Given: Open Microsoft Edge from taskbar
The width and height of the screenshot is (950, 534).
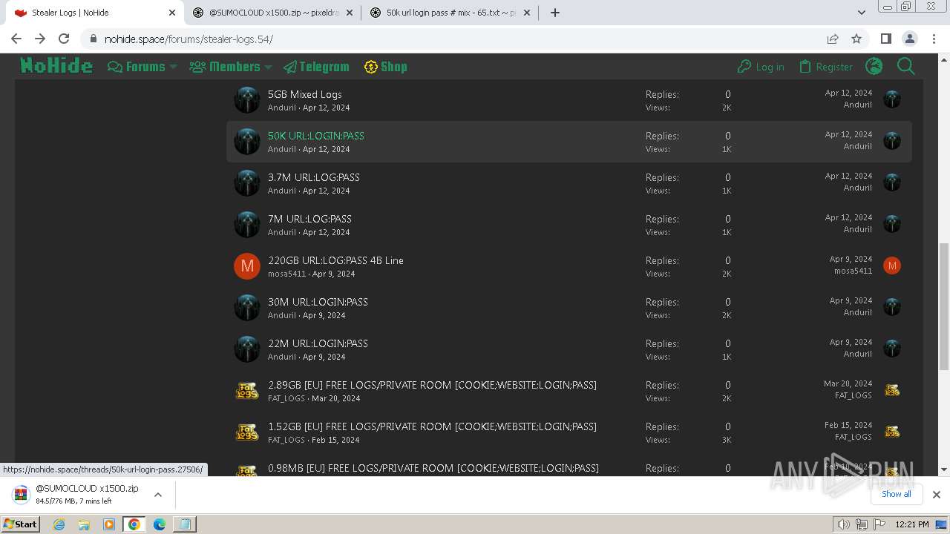Looking at the screenshot, I should pos(160,524).
